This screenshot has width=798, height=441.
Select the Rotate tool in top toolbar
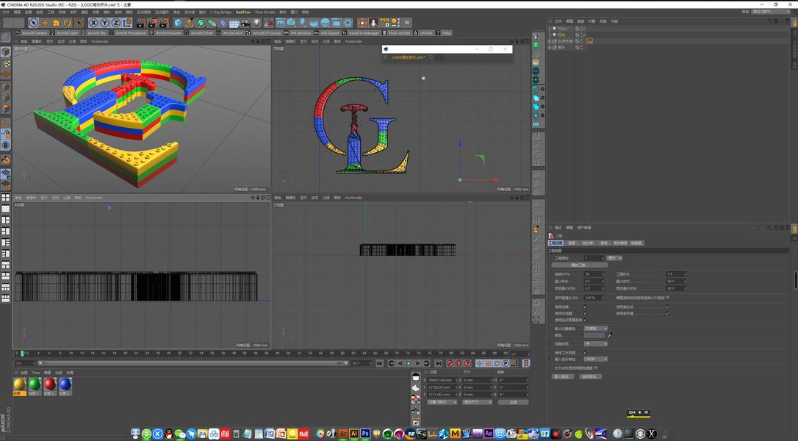pos(67,22)
